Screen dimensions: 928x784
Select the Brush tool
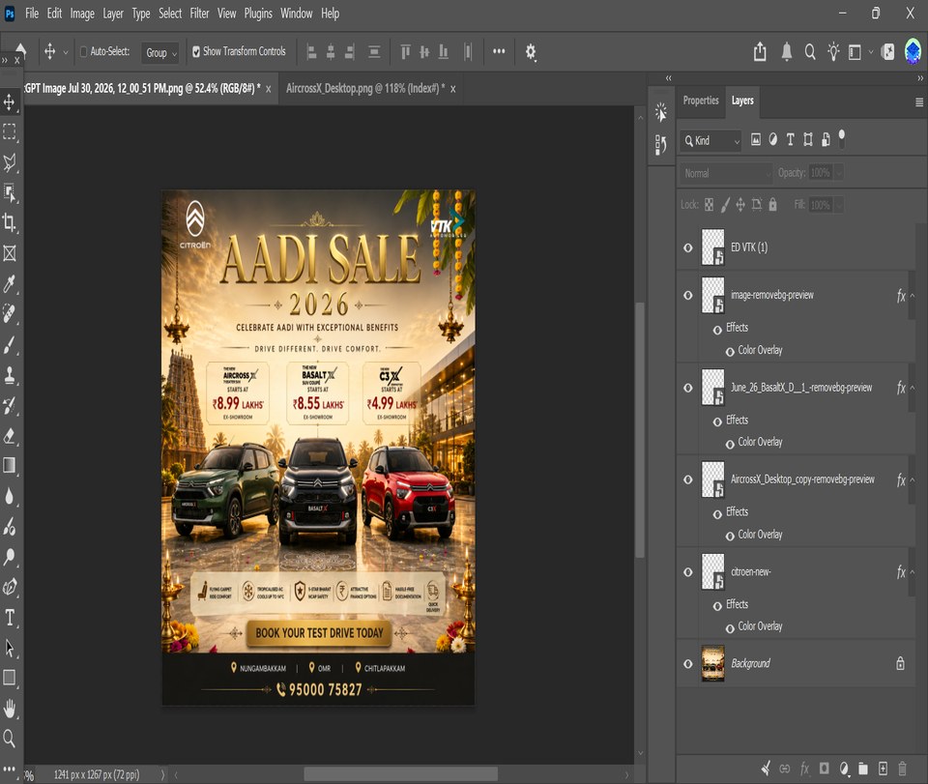click(x=10, y=344)
